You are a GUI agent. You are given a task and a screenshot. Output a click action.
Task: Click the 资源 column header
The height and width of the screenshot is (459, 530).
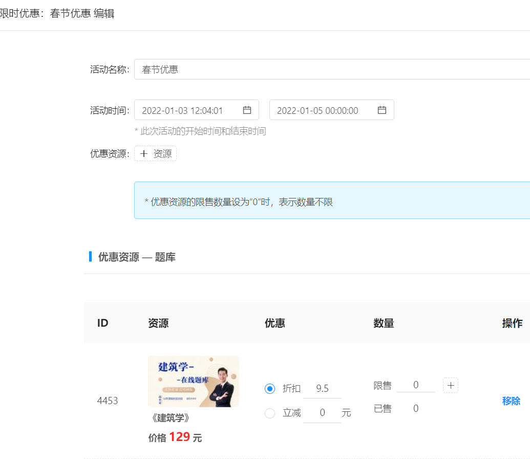(x=158, y=323)
